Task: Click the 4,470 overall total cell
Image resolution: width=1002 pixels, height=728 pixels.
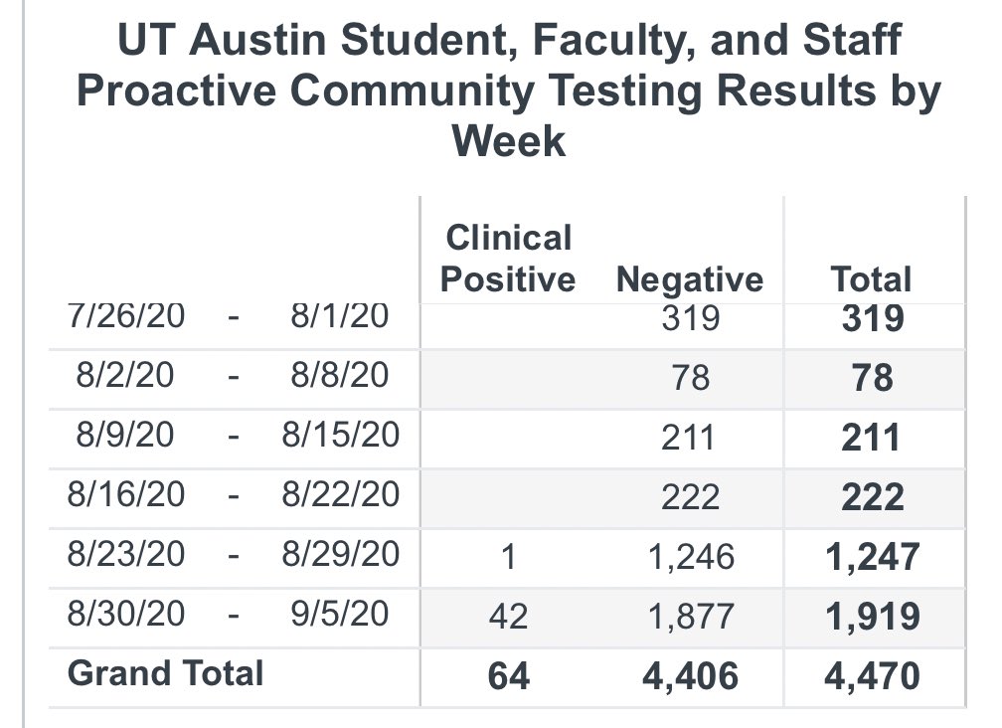Action: coord(873,676)
